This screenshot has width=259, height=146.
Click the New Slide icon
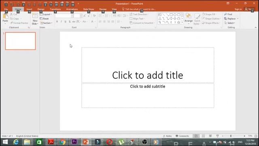(x=35, y=16)
